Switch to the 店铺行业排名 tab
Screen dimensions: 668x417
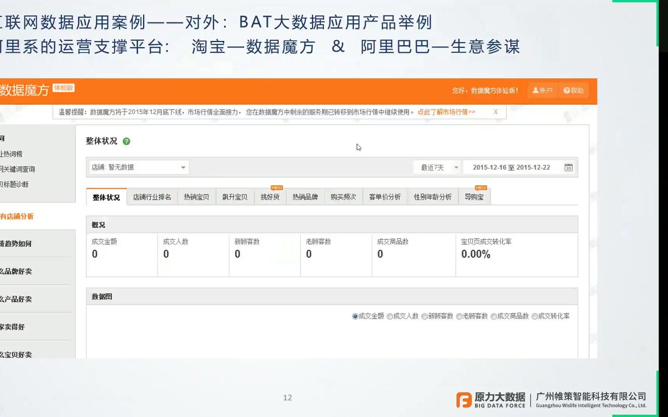point(152,197)
